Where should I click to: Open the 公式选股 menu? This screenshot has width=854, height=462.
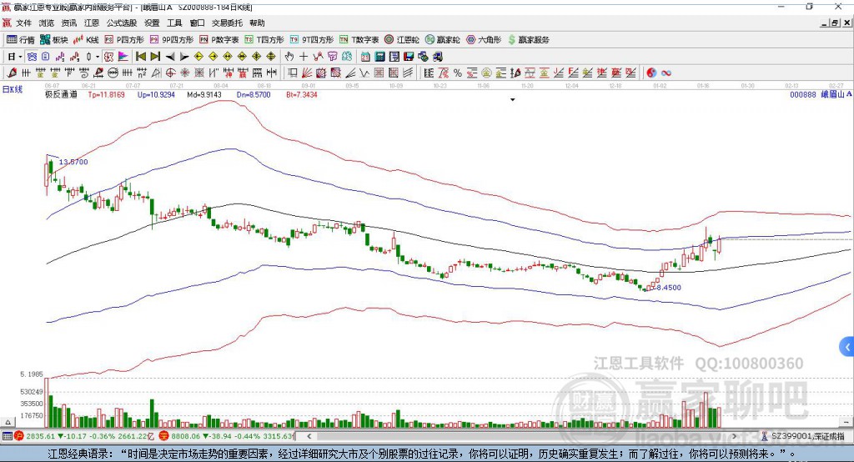(x=122, y=23)
